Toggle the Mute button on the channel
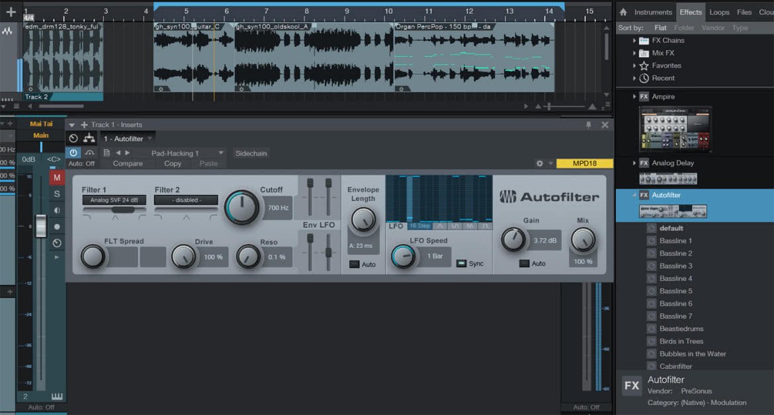Screen dimensions: 774x415 click(57, 178)
